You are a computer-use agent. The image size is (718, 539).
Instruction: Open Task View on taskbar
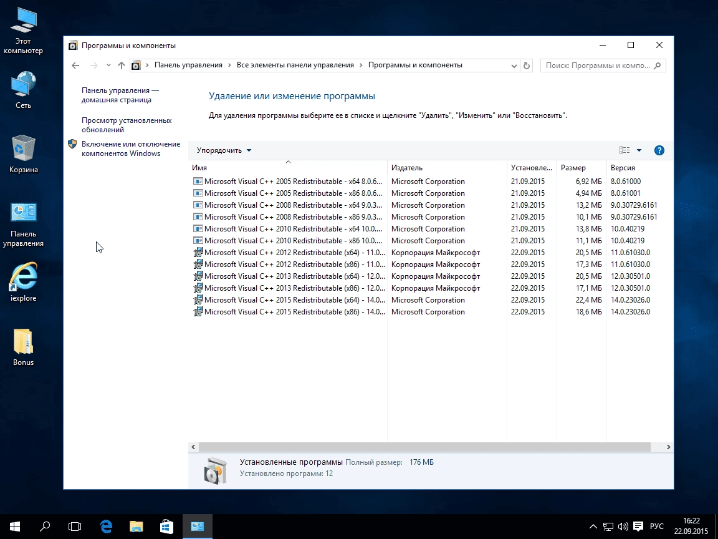click(x=75, y=527)
